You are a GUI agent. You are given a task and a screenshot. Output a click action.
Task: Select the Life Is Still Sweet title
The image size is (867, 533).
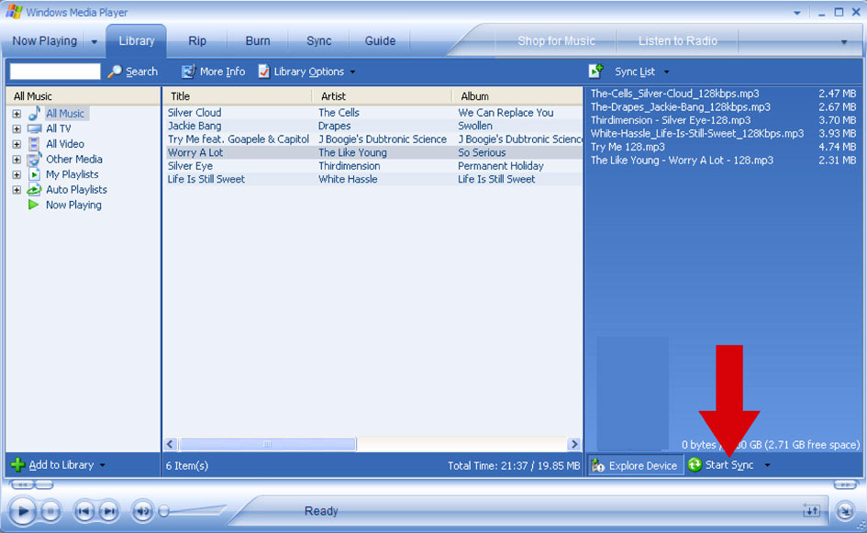(206, 179)
